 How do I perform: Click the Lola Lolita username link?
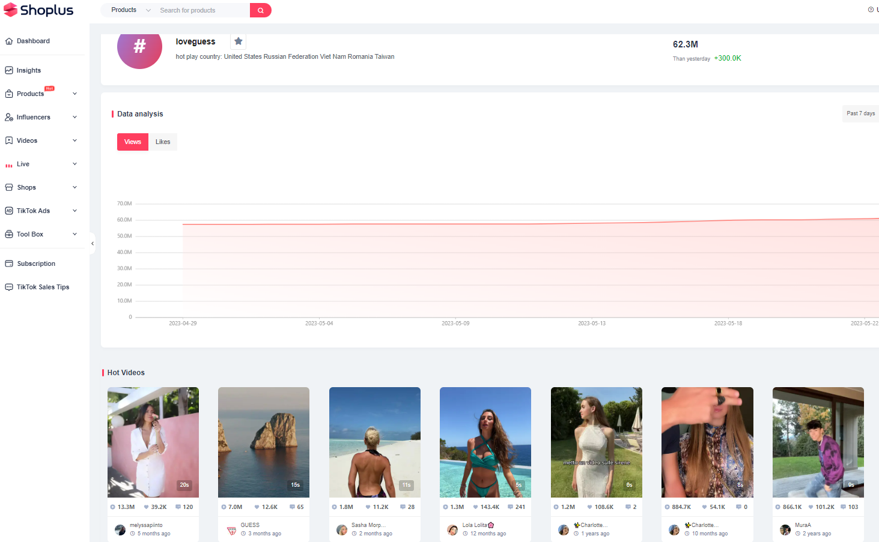(478, 525)
